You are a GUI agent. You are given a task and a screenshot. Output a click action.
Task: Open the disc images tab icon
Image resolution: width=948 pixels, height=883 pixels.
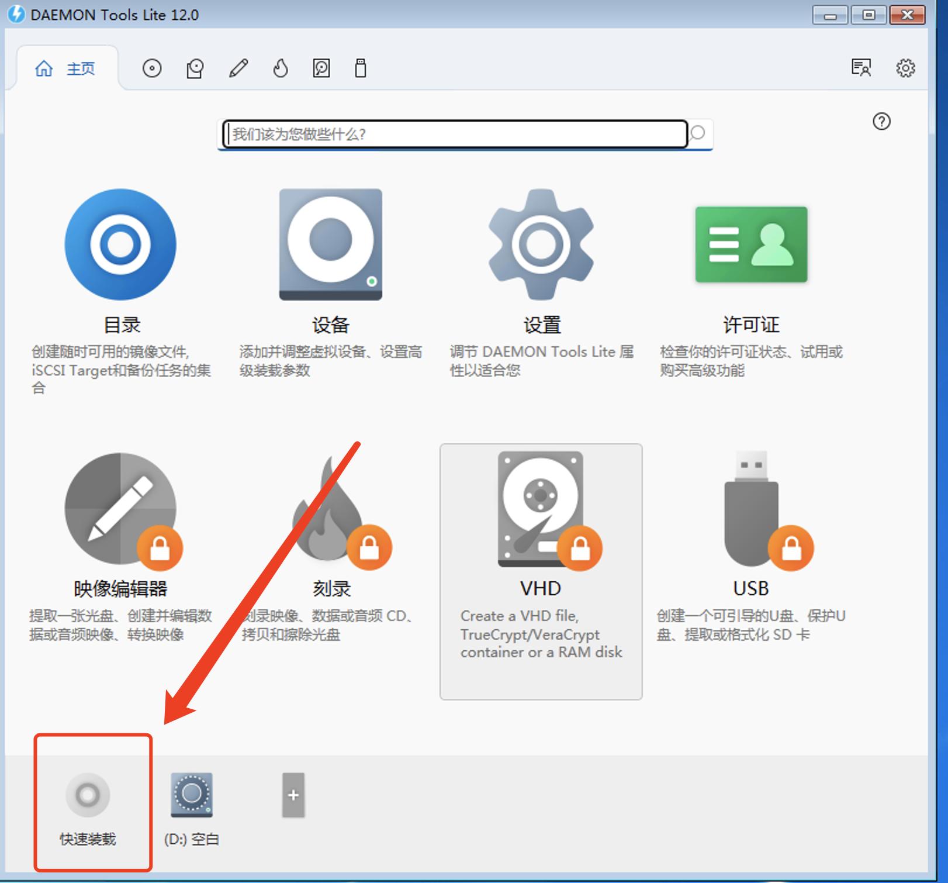pos(152,68)
